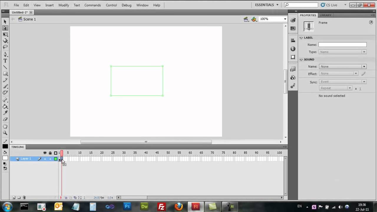377x212 pixels.
Task: Toggle lock dot for Layer 1
Action: [x=50, y=159]
